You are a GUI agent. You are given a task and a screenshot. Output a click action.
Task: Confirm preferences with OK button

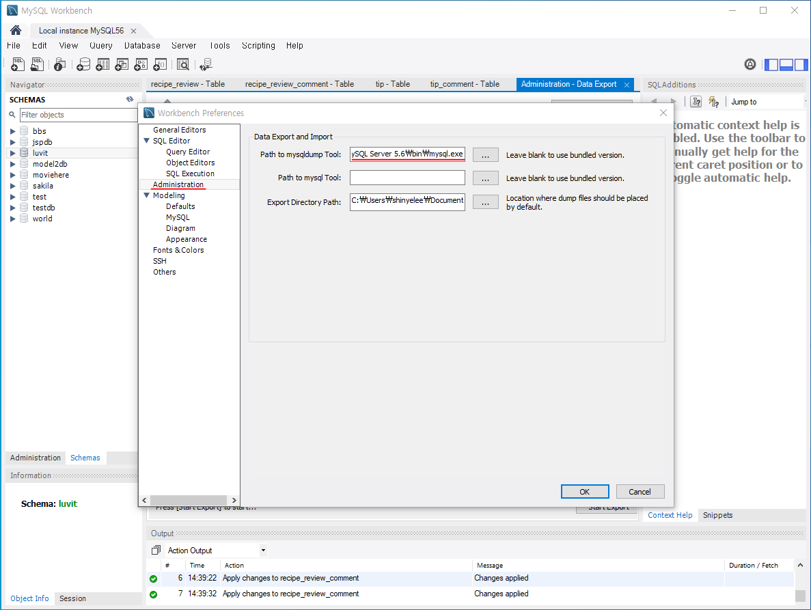(584, 492)
